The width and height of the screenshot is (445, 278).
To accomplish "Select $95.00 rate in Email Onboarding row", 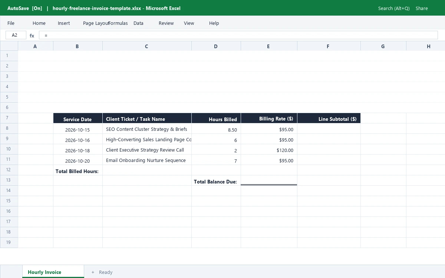I will tap(269, 160).
